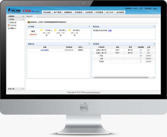Image resolution: width=167 pixels, height=137 pixels.
Task: Click the 更换城市 link under weather
Action: pyautogui.click(x=33, y=34)
